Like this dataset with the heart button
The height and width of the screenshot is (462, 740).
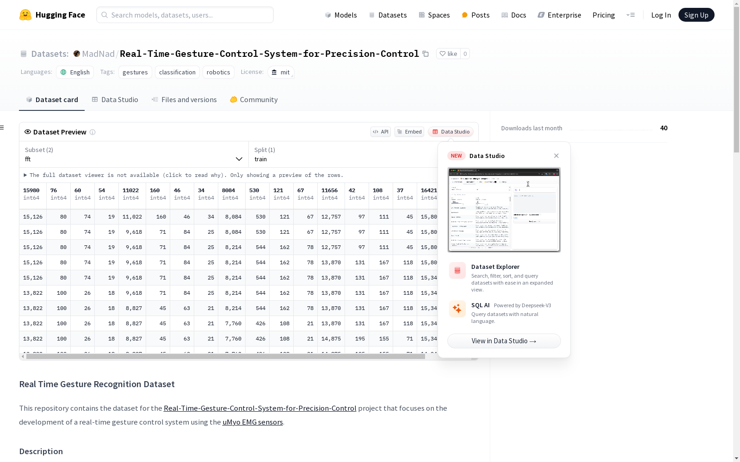448,54
